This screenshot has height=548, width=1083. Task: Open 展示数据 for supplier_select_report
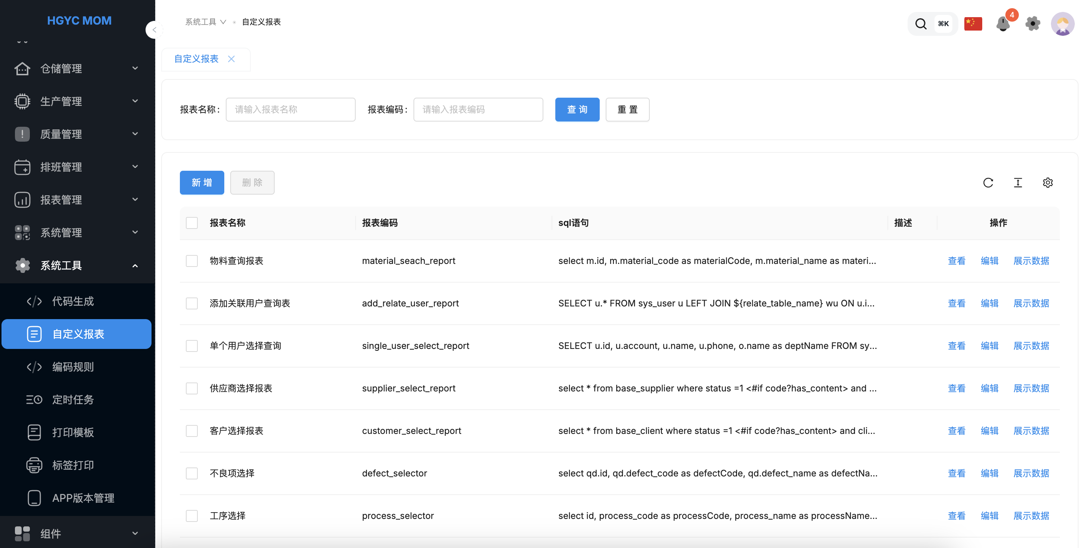click(x=1031, y=388)
